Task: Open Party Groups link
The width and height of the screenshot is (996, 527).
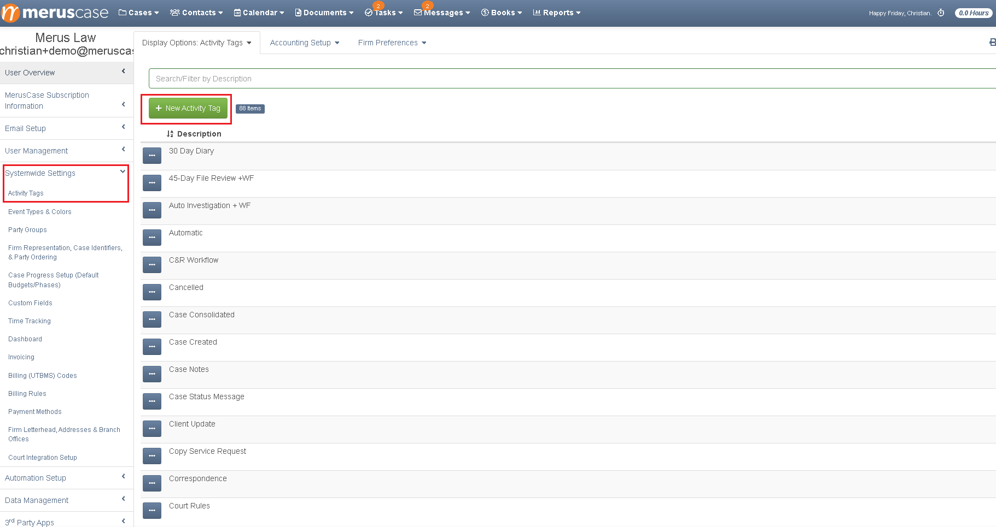Action: (27, 230)
